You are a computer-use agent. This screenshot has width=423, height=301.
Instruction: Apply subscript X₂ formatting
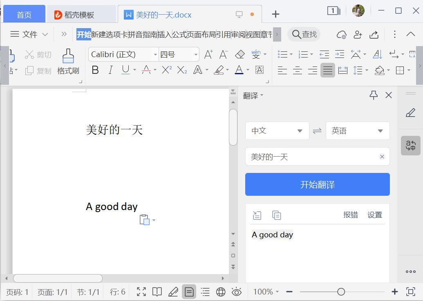coord(182,70)
